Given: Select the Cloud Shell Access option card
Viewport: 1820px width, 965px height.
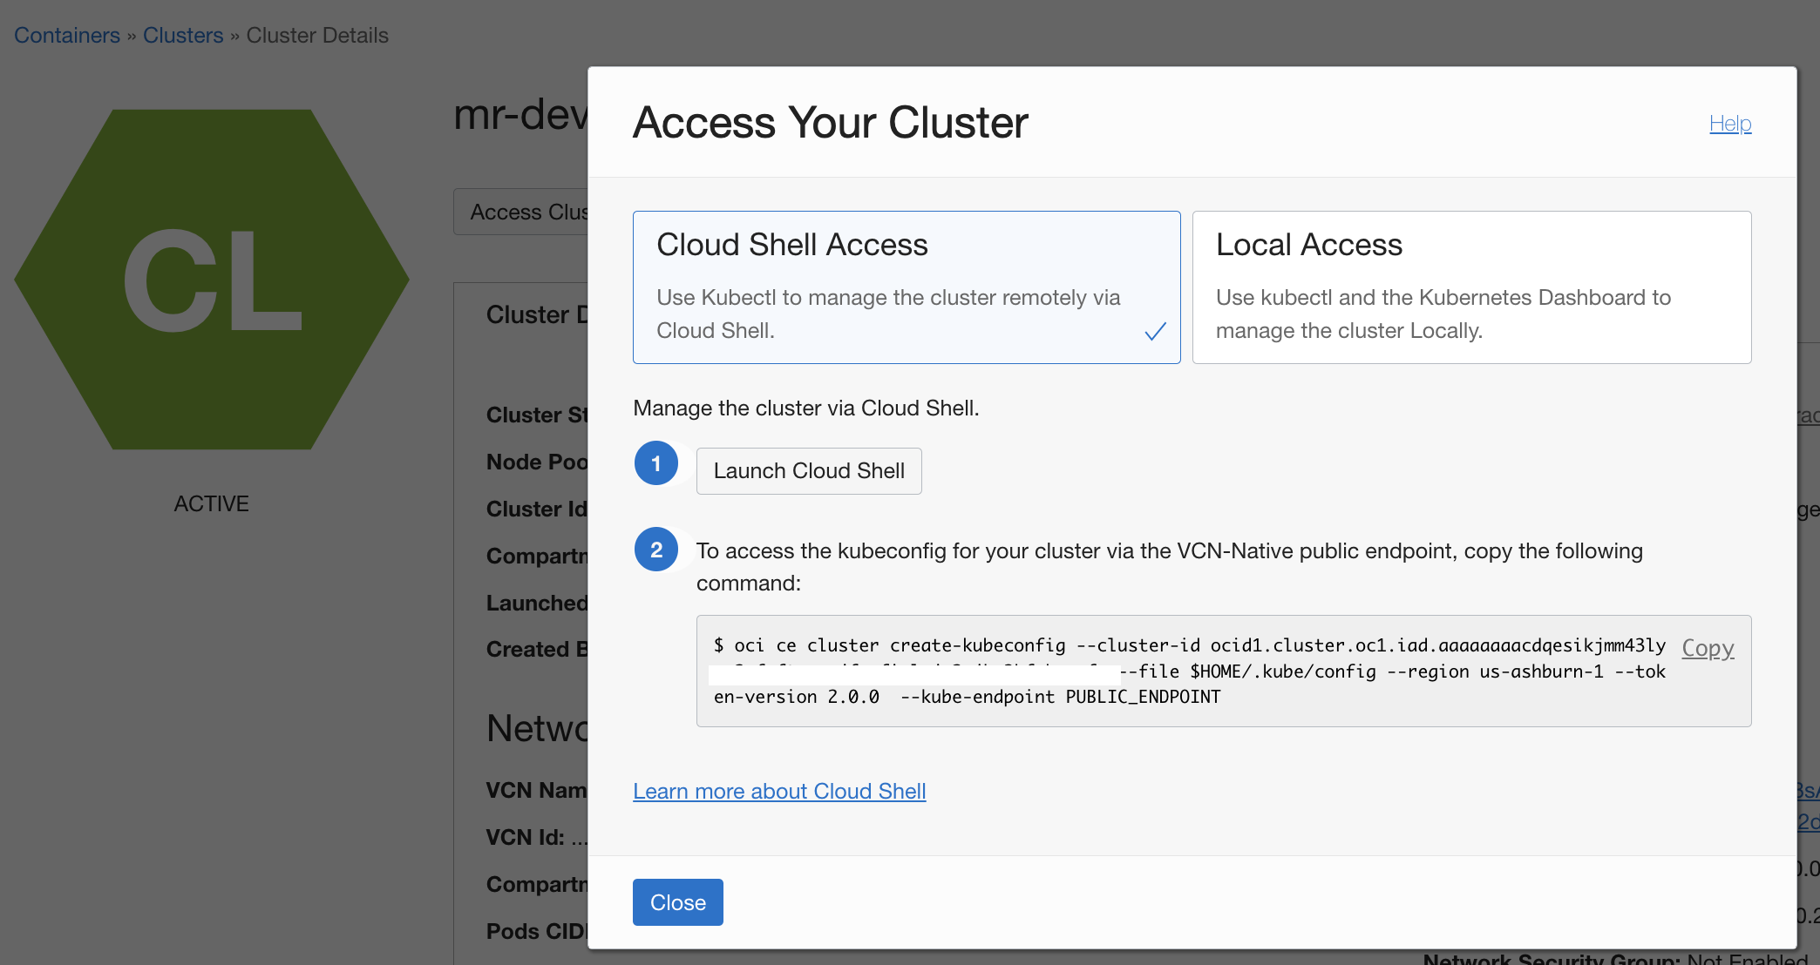Looking at the screenshot, I should tap(906, 287).
